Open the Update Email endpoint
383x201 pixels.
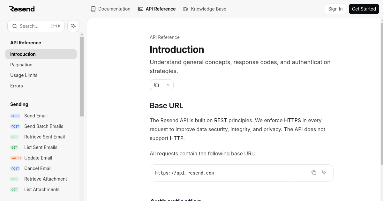click(x=41, y=158)
